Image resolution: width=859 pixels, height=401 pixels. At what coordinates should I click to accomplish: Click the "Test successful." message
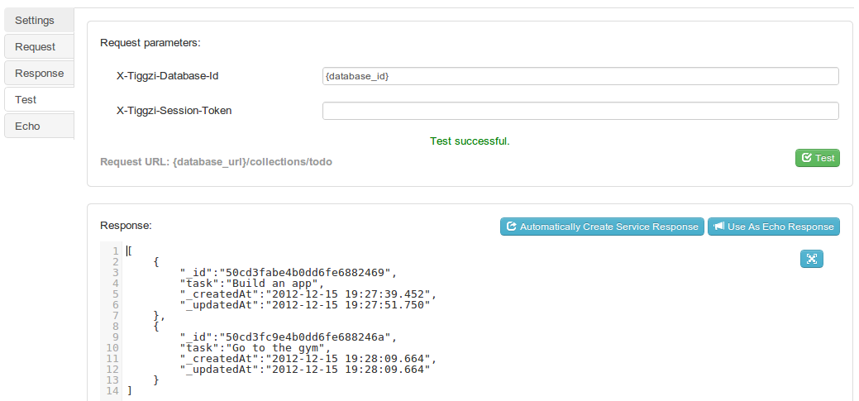tap(470, 141)
